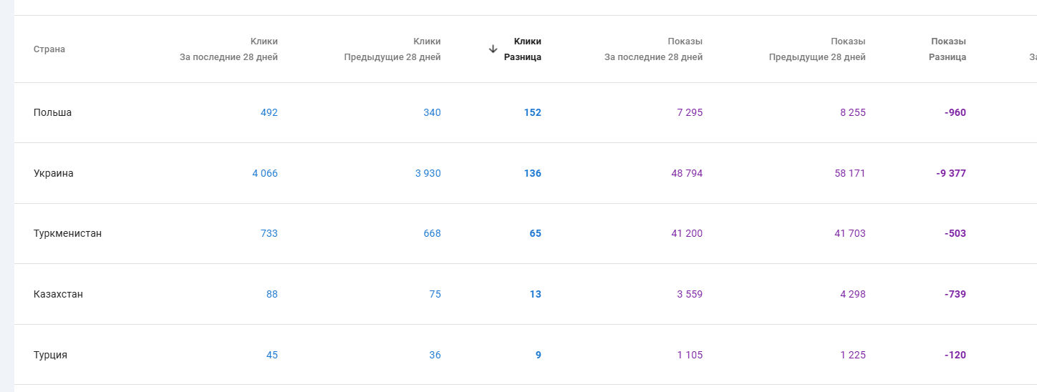Sort by Показы Предыдущие 28 дней header
This screenshot has height=392, width=1037.
coord(817,49)
